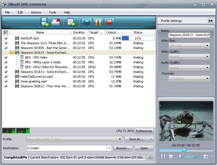Click film icon of The.Simpsons.2x21 row
Image resolution: width=217 pixels, height=165 pixels.
(x=17, y=43)
